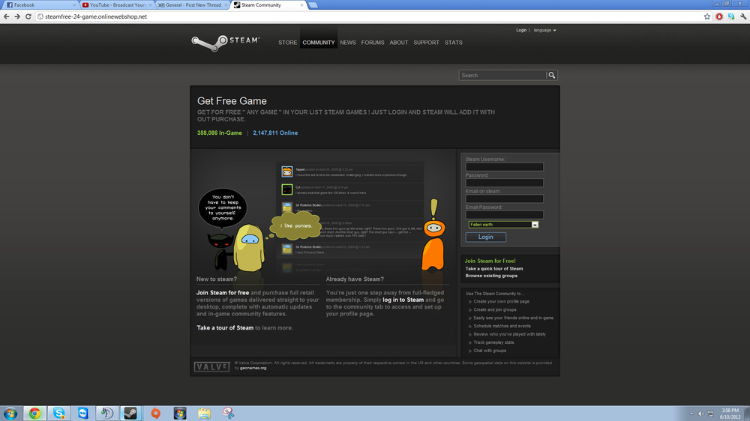Open the FORUMS menu item
Image resolution: width=750 pixels, height=421 pixels.
point(373,43)
